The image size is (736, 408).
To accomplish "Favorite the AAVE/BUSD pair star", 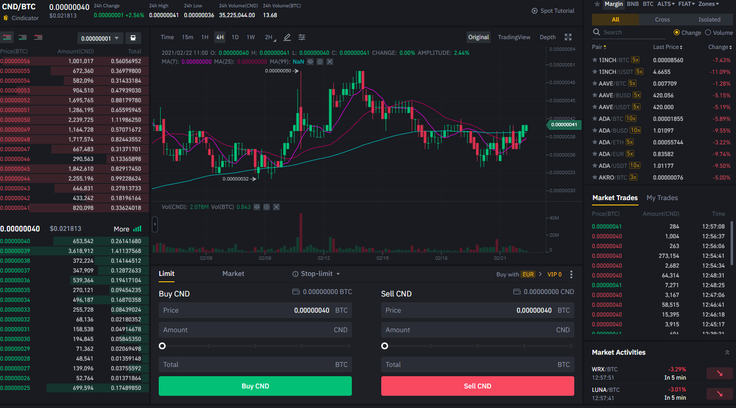I will [x=595, y=95].
